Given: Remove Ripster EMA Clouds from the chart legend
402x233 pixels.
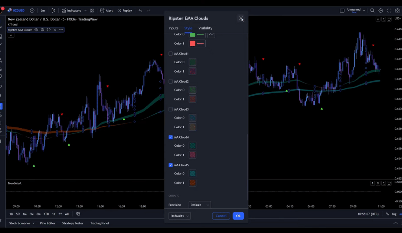Looking at the screenshot, I should [55, 30].
